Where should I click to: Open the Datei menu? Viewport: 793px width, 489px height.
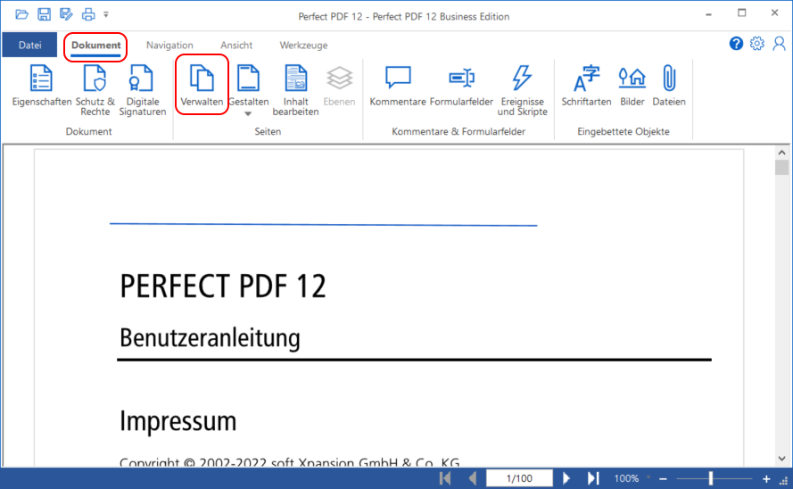coord(29,45)
